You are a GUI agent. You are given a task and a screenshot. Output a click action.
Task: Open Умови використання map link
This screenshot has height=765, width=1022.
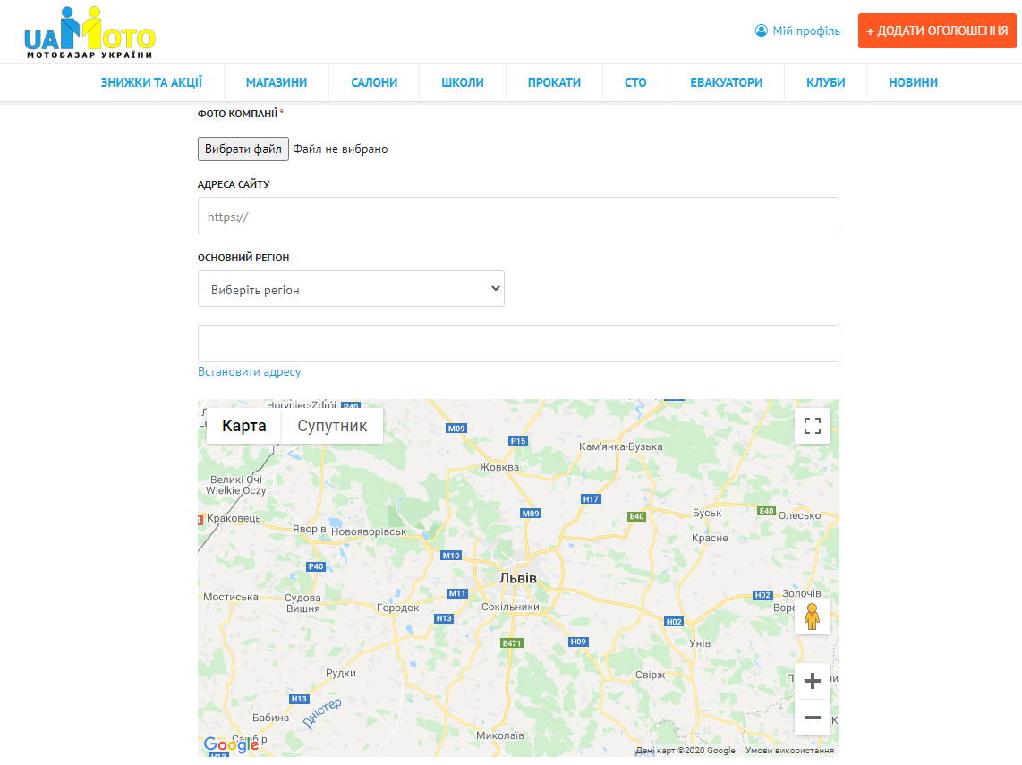pos(790,751)
